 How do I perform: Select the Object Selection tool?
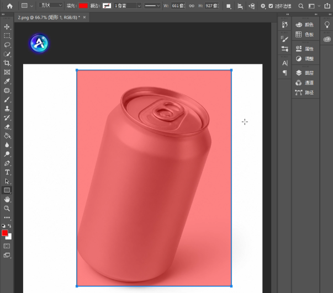click(x=7, y=54)
